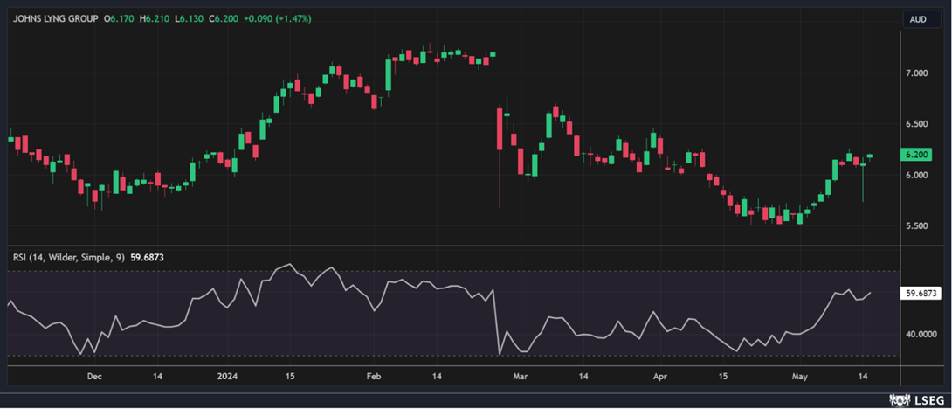Click the Mar date label on time axis
The image size is (952, 409).
pyautogui.click(x=519, y=376)
